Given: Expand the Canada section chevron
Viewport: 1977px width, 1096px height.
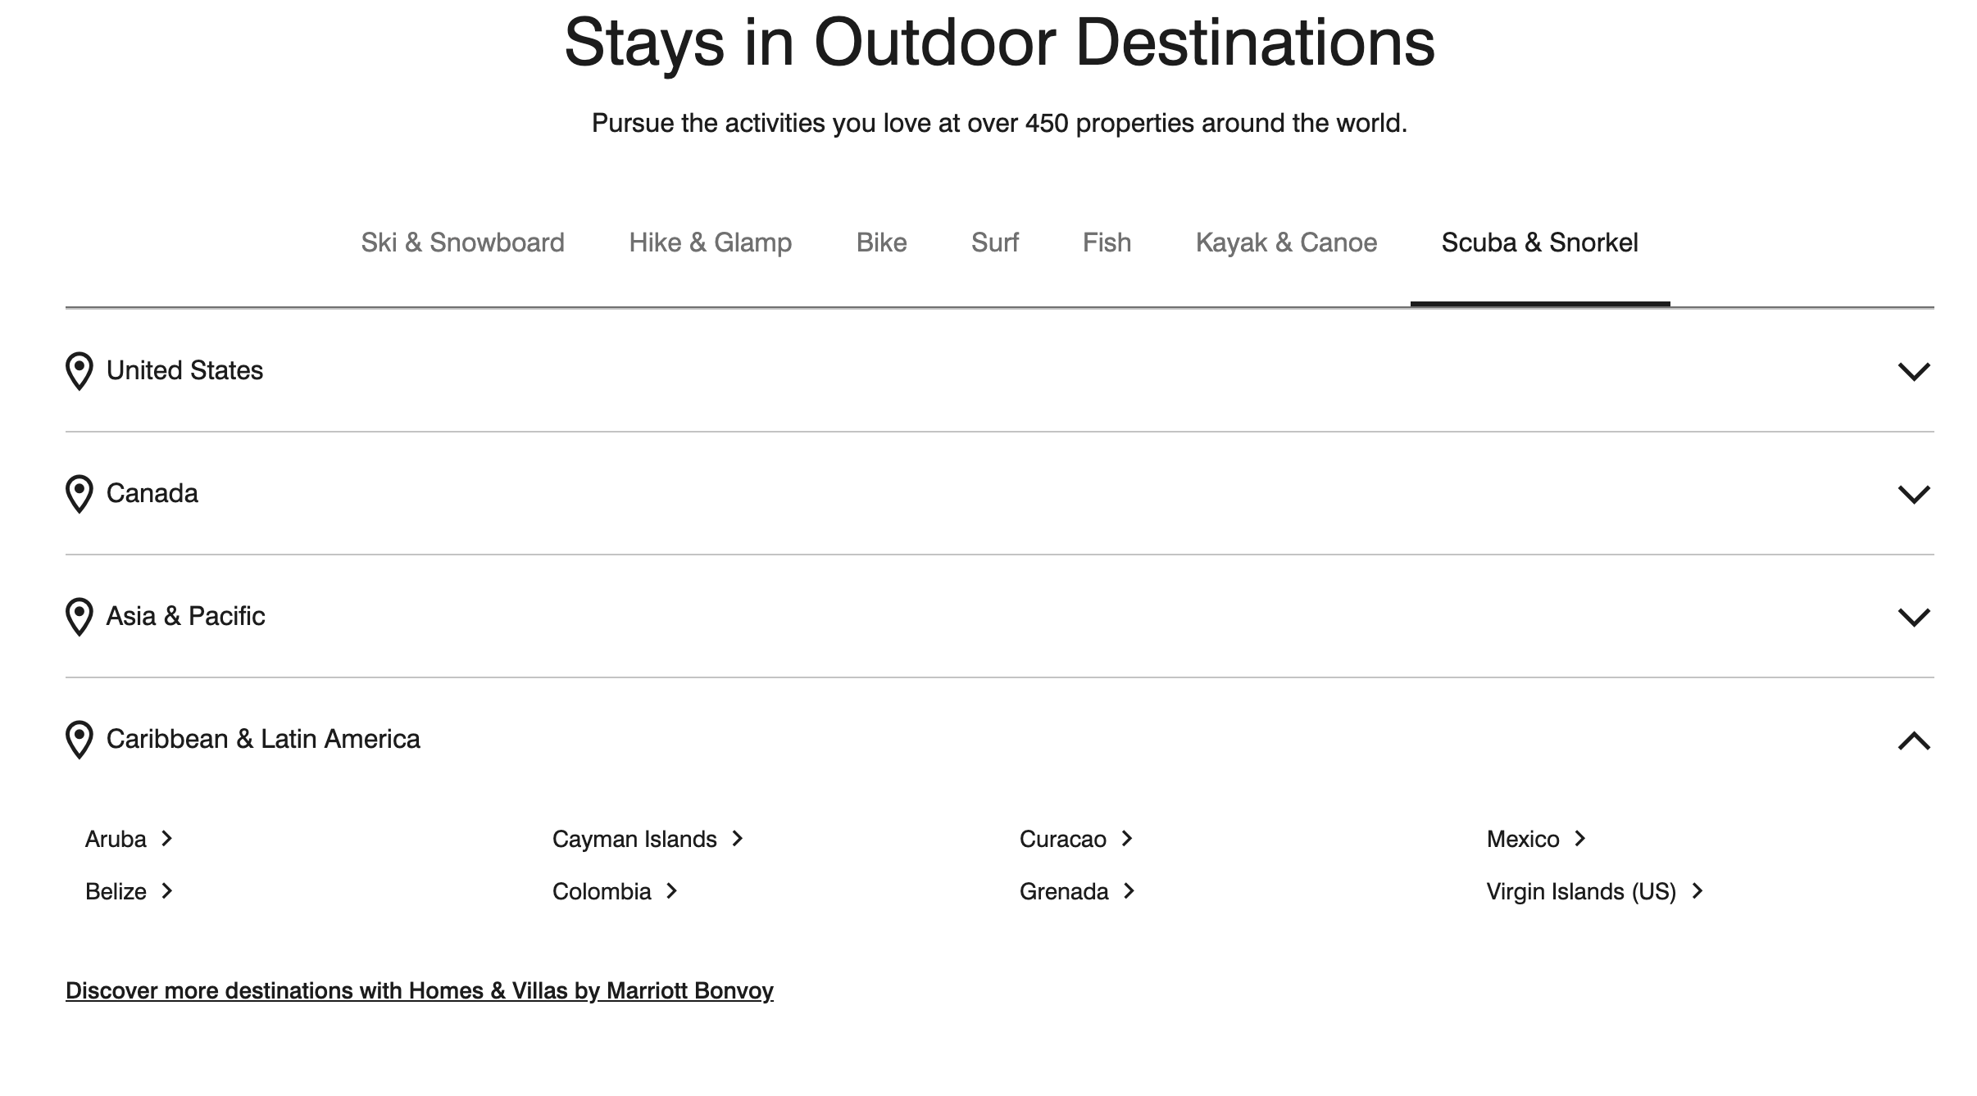Looking at the screenshot, I should [x=1914, y=494].
